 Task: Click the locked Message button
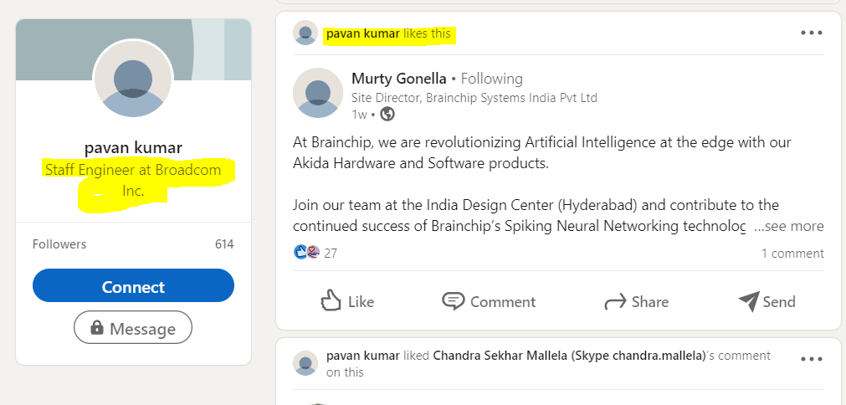133,327
